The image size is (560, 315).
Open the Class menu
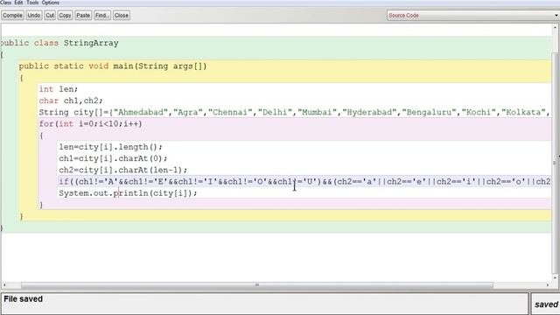point(5,3)
